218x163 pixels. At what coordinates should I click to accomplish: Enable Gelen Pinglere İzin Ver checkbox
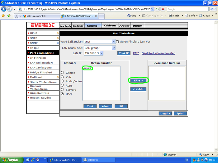click(x=117, y=42)
